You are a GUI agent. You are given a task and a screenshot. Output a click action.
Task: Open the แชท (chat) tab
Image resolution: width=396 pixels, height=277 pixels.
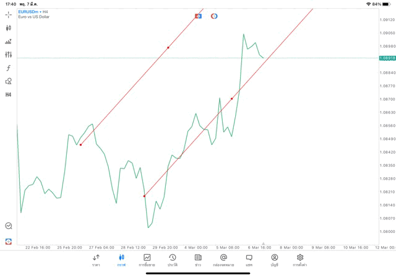pyautogui.click(x=249, y=260)
